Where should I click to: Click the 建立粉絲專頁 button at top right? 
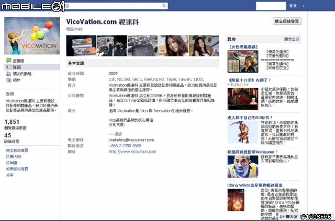[287, 21]
